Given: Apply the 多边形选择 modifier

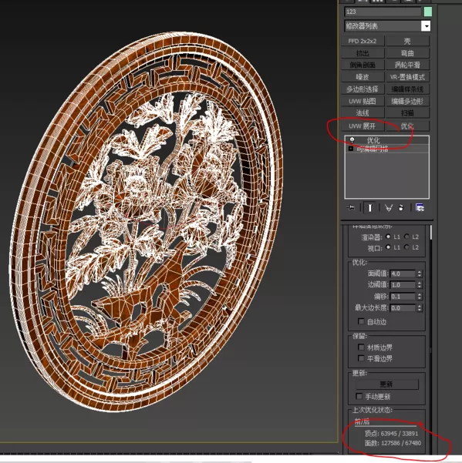Looking at the screenshot, I should [x=363, y=89].
